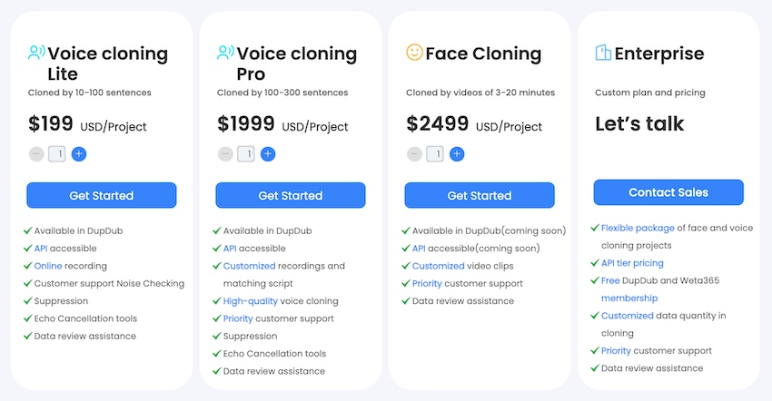Get Started with Voice cloning Pro
Viewport: 772px width, 401px height.
point(291,195)
